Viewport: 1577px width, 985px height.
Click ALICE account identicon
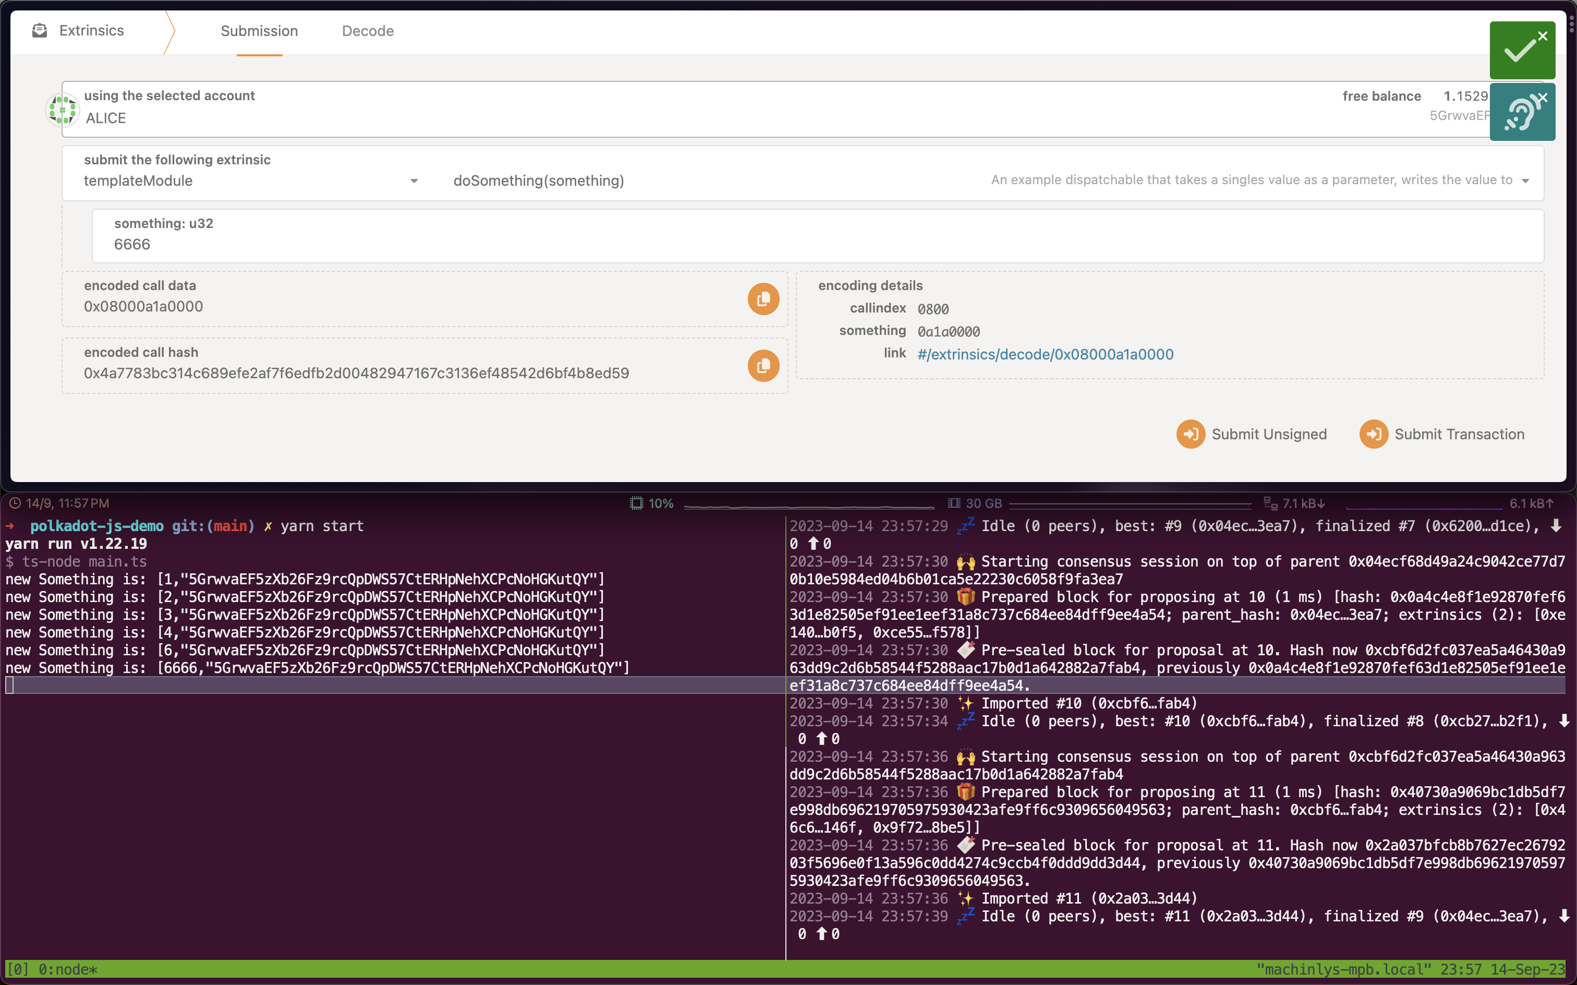[x=62, y=110]
